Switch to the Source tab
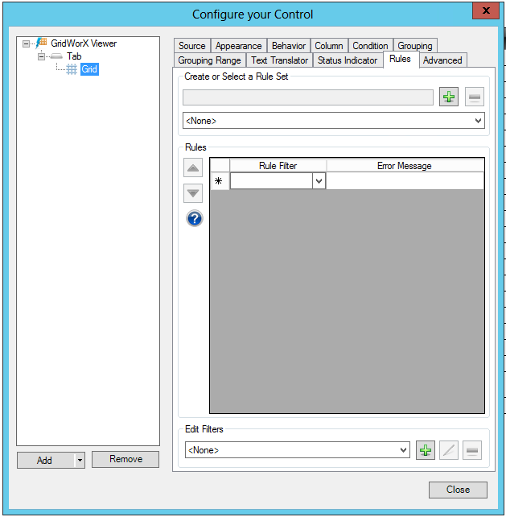Screen dimensions: 506x517 192,46
